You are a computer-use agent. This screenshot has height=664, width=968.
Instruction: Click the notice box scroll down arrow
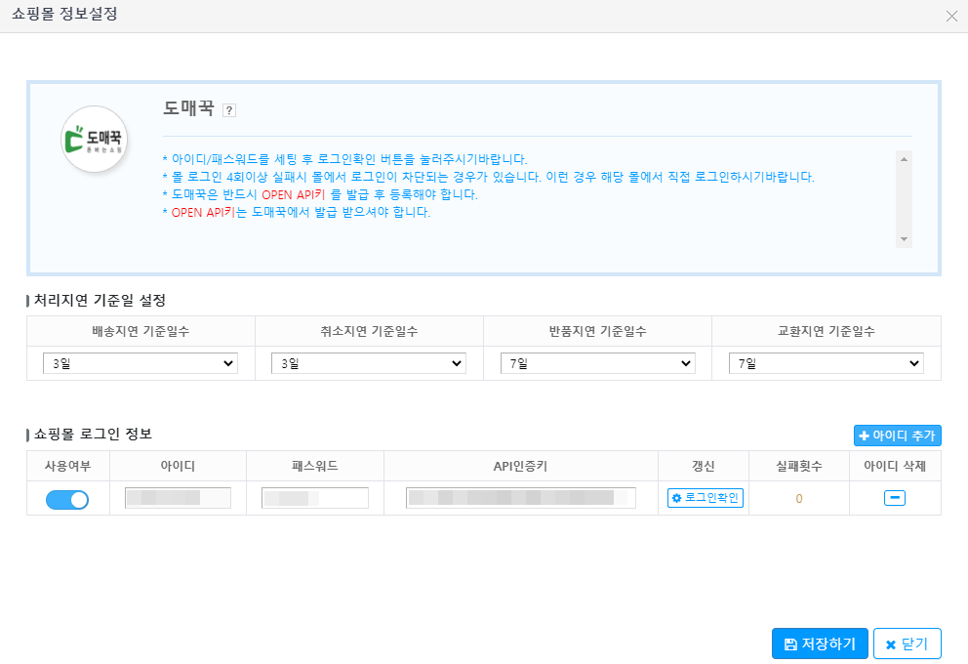click(904, 239)
